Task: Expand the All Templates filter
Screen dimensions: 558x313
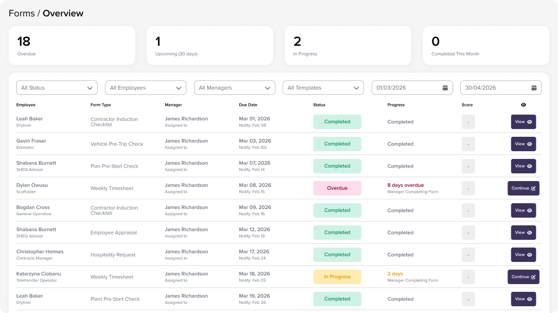Action: click(323, 88)
